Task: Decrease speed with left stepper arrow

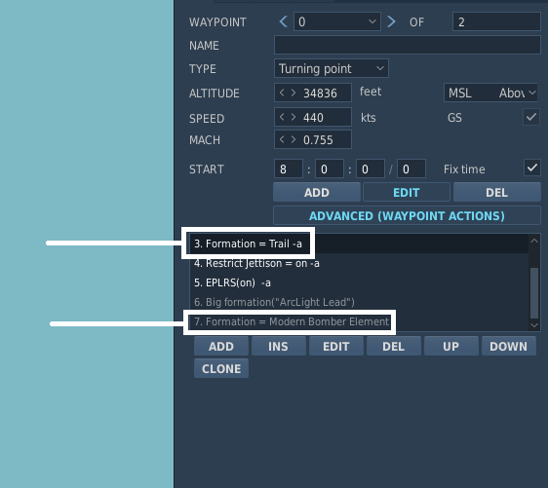Action: click(x=282, y=117)
